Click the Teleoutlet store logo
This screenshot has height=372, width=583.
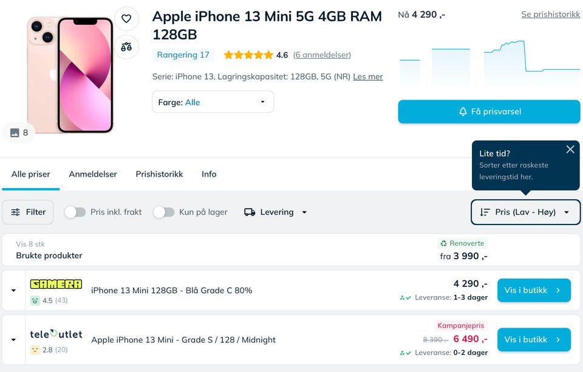click(x=56, y=334)
